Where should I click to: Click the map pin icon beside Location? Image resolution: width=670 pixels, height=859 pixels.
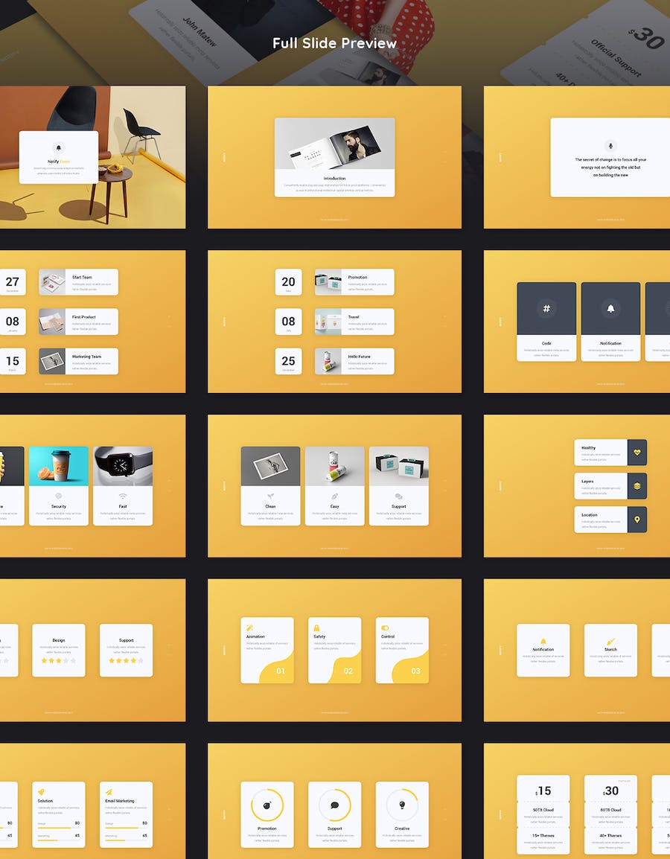click(637, 520)
